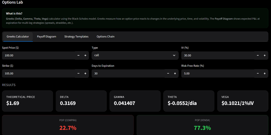Increase Risk-Free Rate with plus icon
Image resolution: width=271 pixels, height=135 pixels.
pyautogui.click(x=264, y=74)
